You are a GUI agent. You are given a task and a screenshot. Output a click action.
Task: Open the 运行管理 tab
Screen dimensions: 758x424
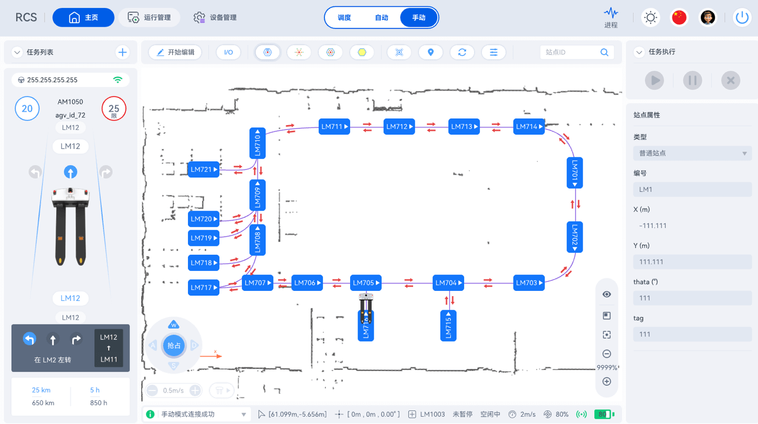point(149,18)
